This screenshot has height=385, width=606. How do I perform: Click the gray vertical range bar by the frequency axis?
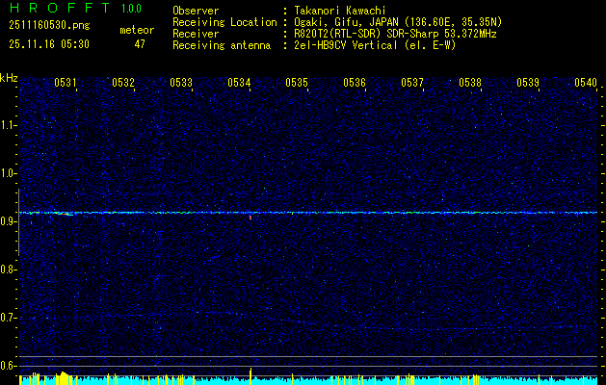(18, 222)
